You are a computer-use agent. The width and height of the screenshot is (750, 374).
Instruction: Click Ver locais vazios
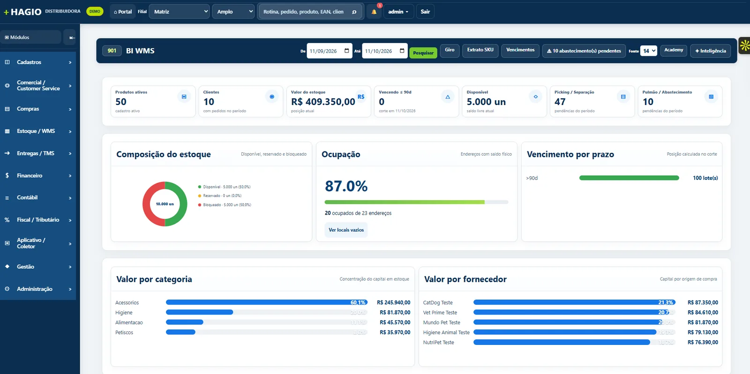[x=346, y=230]
